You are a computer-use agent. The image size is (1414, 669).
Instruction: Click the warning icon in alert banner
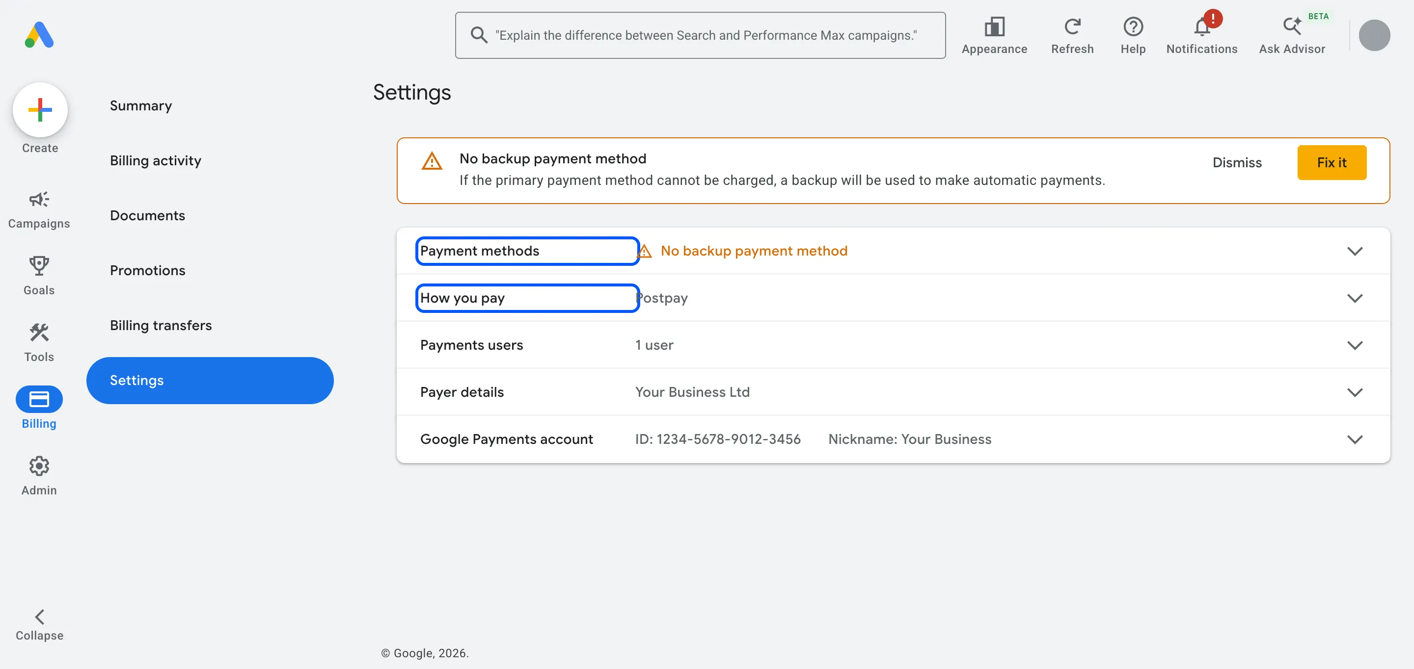[432, 161]
